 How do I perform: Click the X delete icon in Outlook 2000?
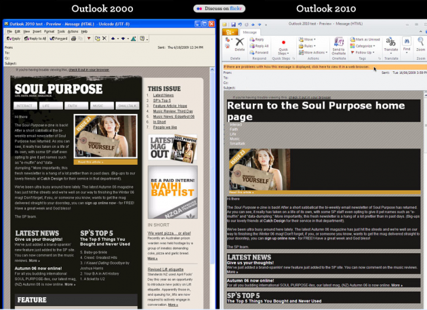pyautogui.click(x=104, y=39)
